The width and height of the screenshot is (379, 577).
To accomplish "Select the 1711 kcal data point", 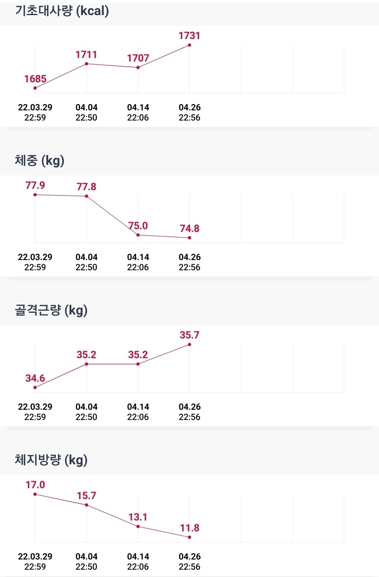I will [87, 64].
